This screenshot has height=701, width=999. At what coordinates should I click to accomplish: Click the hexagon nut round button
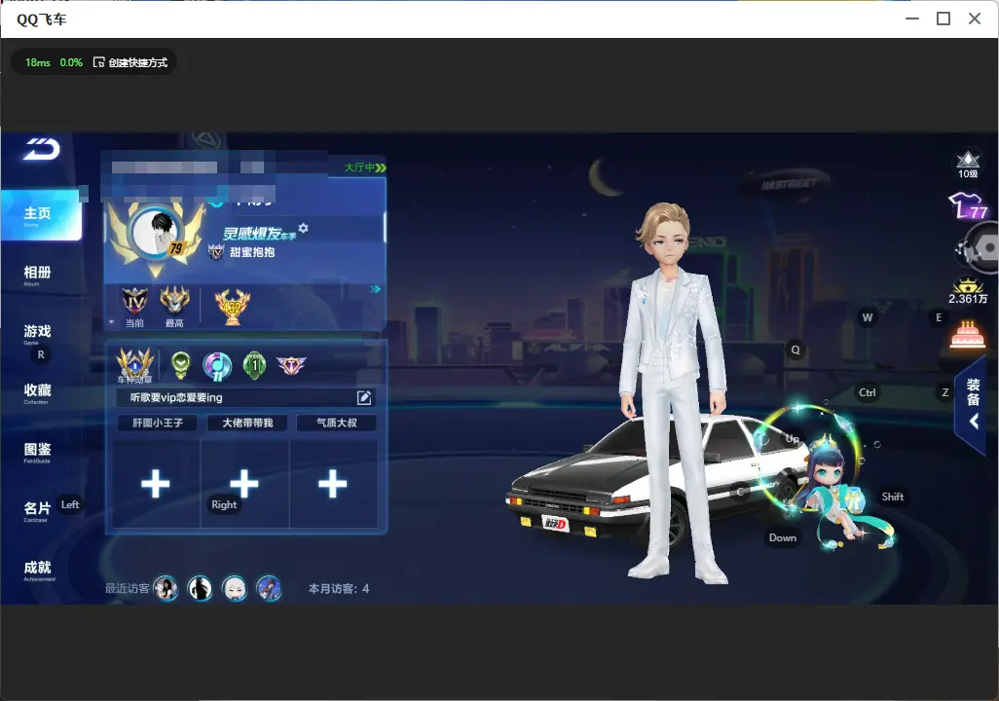[x=984, y=248]
